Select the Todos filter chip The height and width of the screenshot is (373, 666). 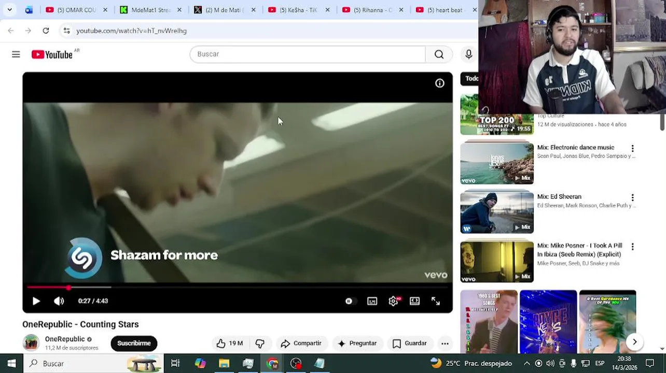(469, 79)
